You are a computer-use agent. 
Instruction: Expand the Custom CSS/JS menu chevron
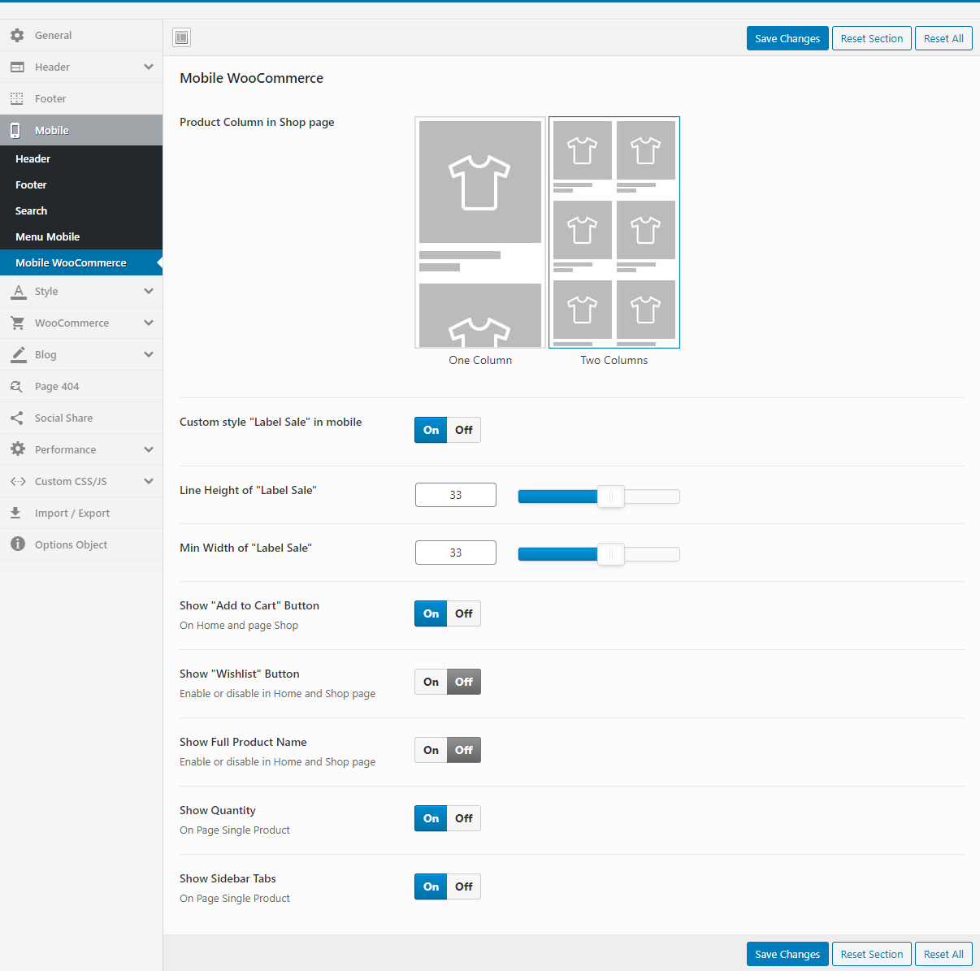click(148, 481)
